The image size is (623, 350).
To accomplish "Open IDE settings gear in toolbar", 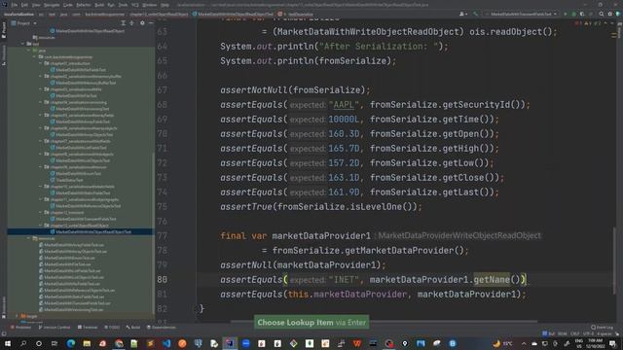I will tap(610, 14).
